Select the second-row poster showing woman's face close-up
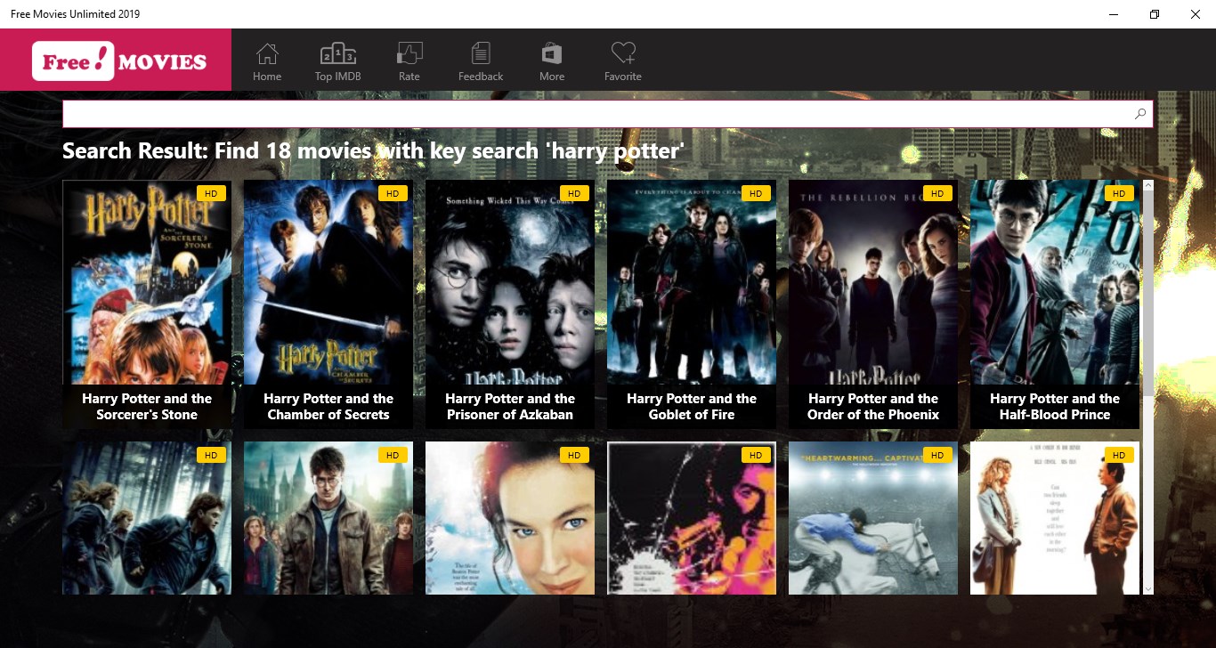This screenshot has width=1216, height=648. pyautogui.click(x=510, y=518)
